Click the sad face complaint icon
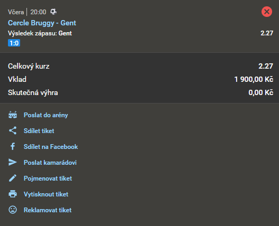Viewport: 279px width, 226px height. (x=13, y=210)
